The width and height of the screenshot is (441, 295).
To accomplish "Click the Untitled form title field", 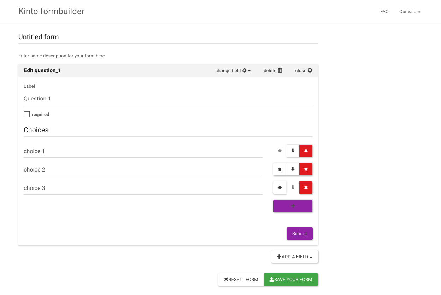I will [x=168, y=37].
